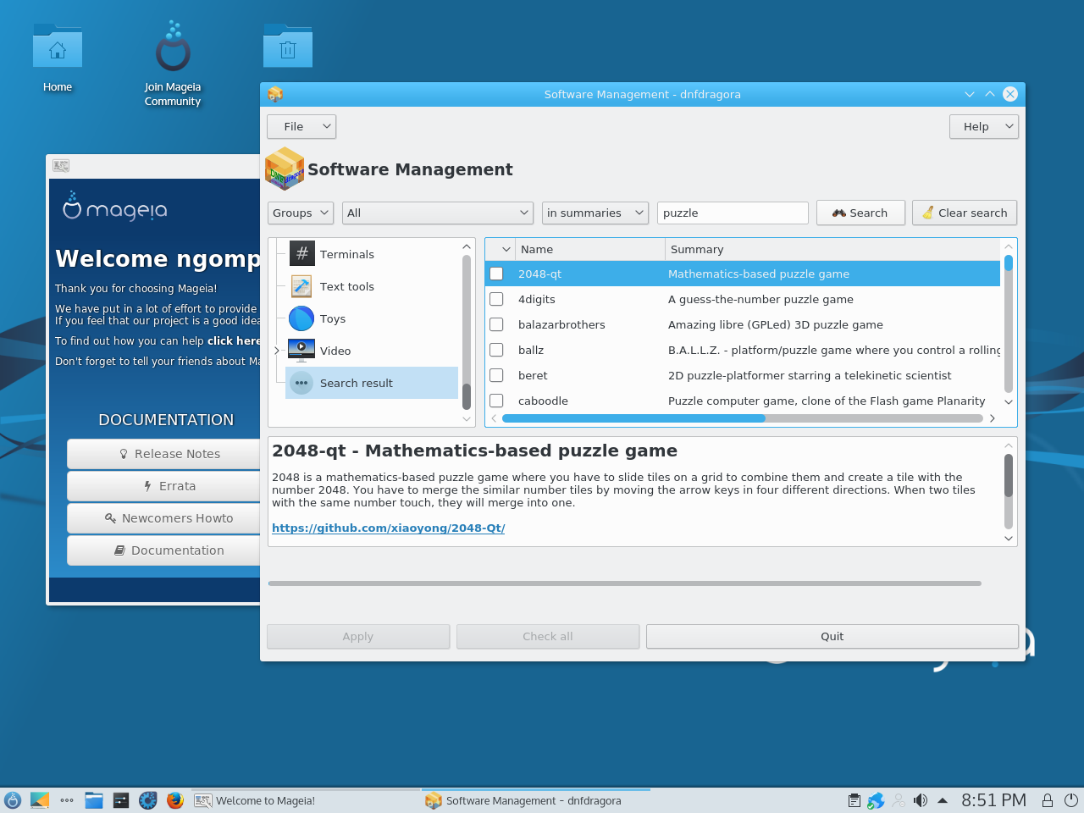The width and height of the screenshot is (1084, 813).
Task: Open the Groups view dropdown
Action: [301, 213]
